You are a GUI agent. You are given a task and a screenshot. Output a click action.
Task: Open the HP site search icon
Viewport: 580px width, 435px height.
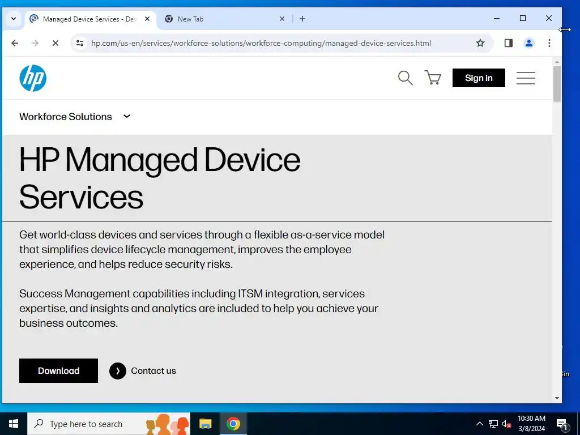click(405, 78)
